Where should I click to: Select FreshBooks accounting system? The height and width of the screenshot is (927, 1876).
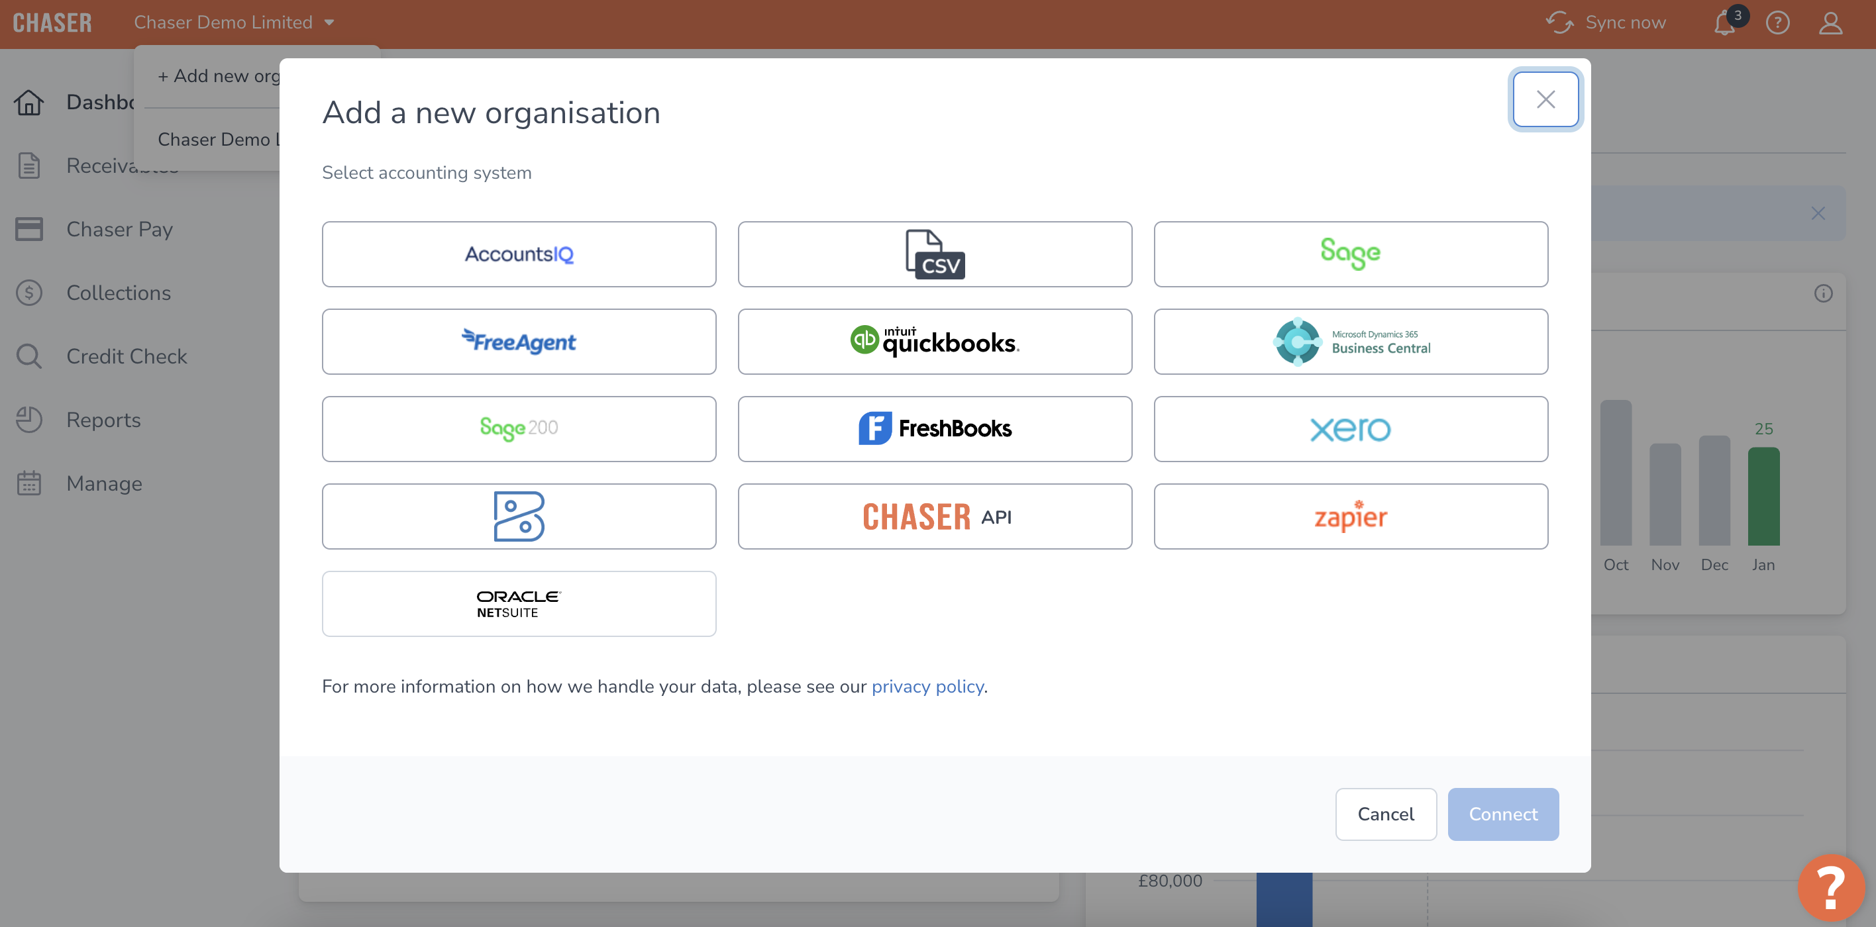[935, 428]
